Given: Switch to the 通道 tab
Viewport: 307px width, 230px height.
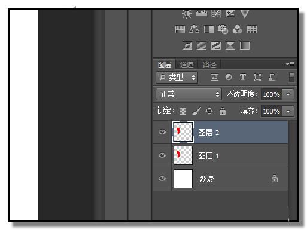Looking at the screenshot, I should coord(187,65).
